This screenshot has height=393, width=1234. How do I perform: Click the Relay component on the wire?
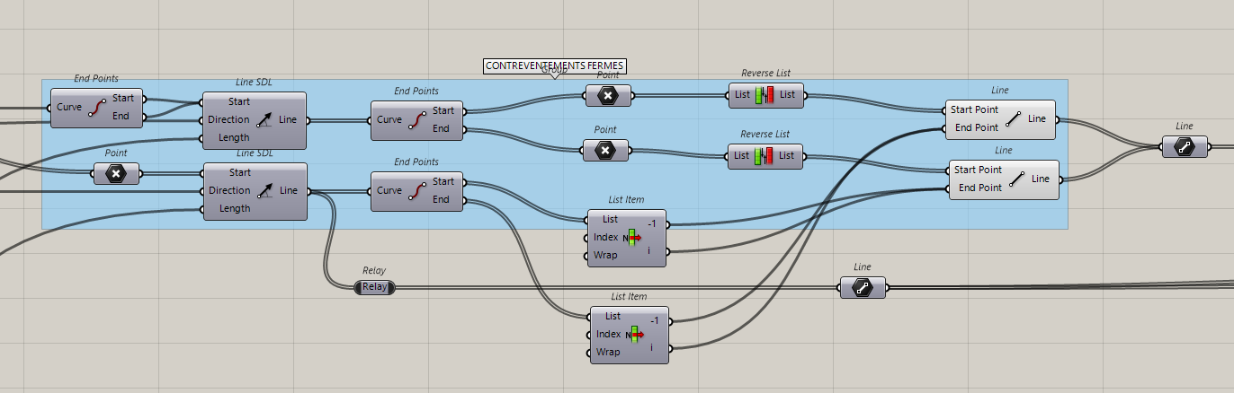click(x=374, y=287)
